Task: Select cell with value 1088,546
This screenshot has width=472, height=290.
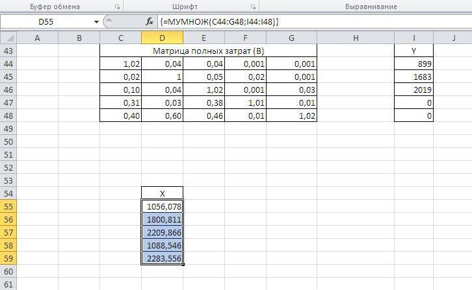Action: point(162,245)
